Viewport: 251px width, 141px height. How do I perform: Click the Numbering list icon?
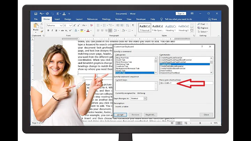[x=104, y=25]
